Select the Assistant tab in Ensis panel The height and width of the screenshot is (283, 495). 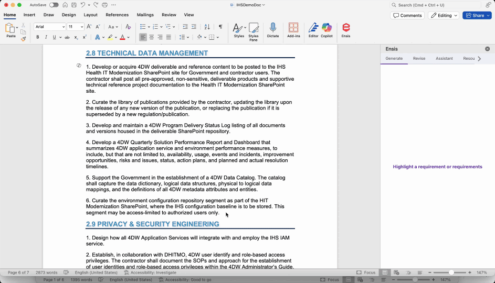(444, 58)
